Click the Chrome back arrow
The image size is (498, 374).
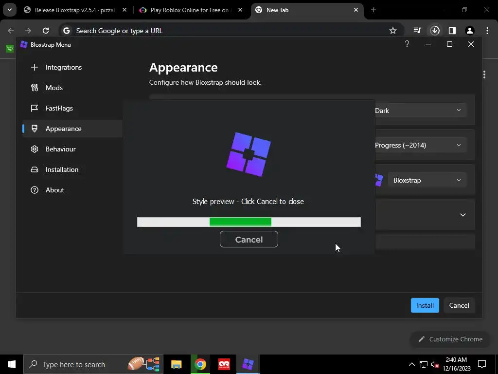click(11, 31)
